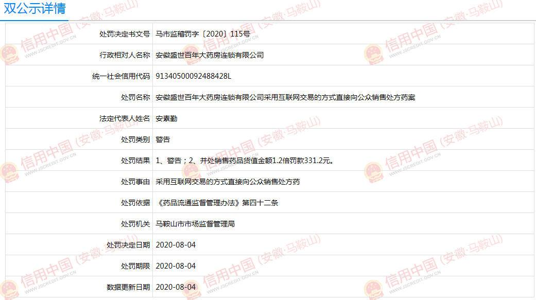The image size is (536, 300).
Task: Click the date 2020-08-04 beside 处罚决定日期
Action: click(176, 245)
